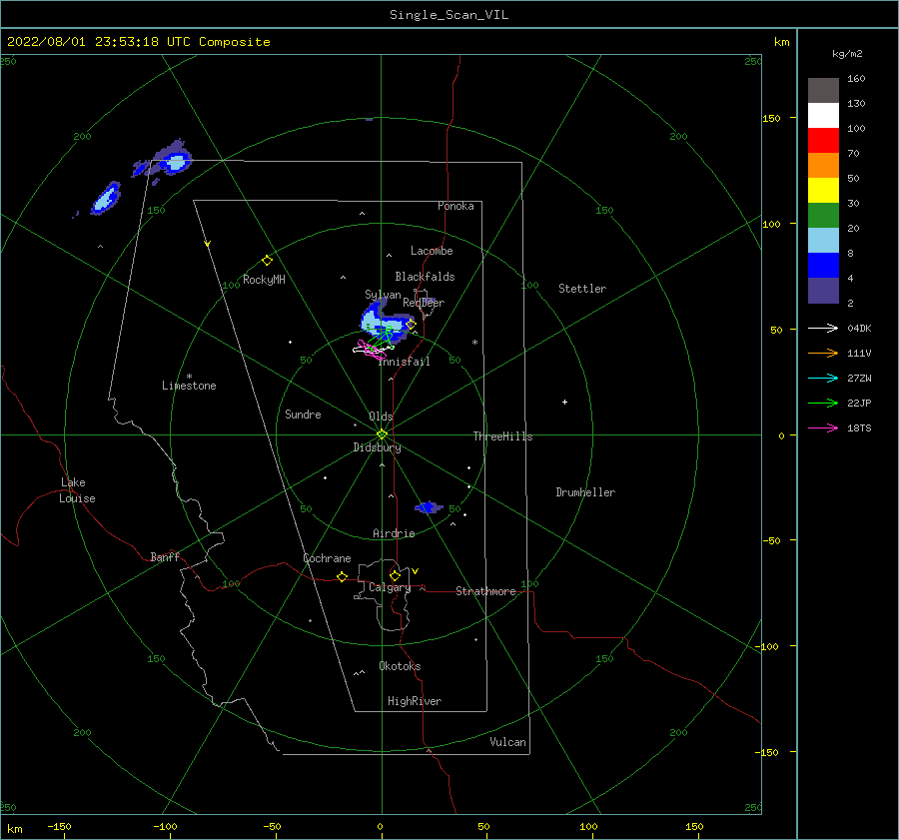Click the yellow diamond marker near Cochrane
The image size is (899, 840).
(343, 576)
